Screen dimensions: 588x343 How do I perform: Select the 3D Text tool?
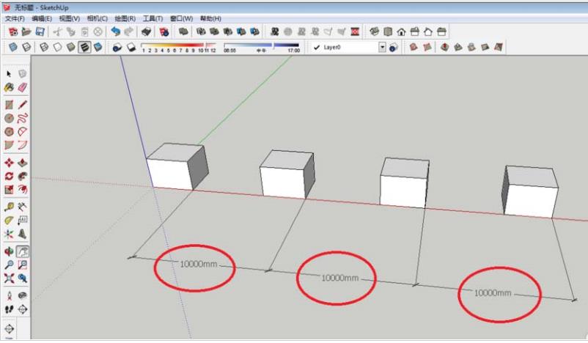pos(23,235)
